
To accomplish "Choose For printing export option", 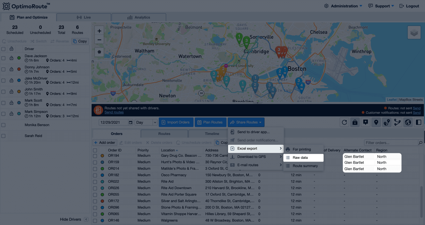I will tap(303, 149).
